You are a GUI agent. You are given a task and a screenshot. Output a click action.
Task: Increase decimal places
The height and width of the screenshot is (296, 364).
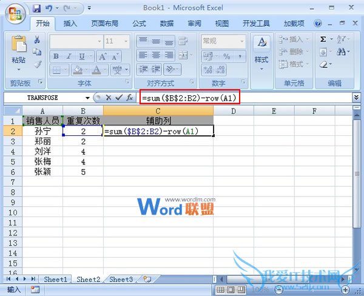[207, 70]
